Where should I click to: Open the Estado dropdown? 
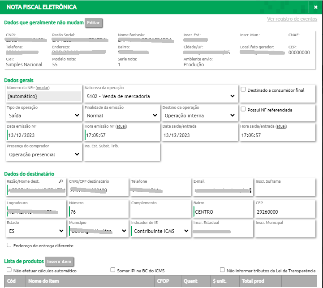[x=36, y=231]
